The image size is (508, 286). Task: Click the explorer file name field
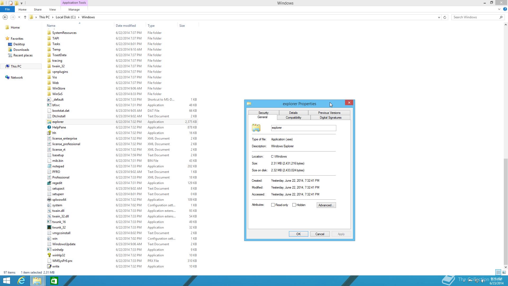[x=303, y=128]
